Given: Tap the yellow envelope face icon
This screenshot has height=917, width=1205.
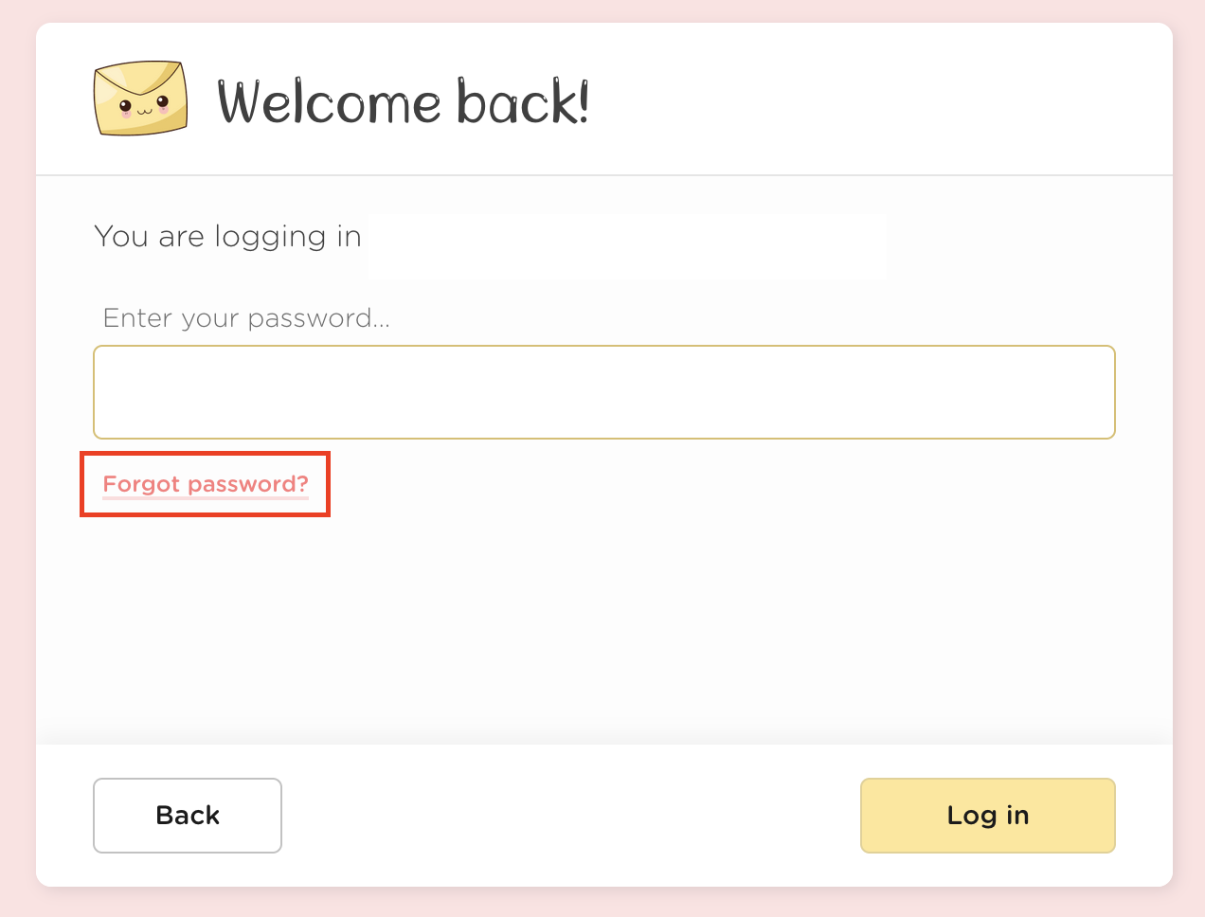Looking at the screenshot, I should (x=140, y=99).
